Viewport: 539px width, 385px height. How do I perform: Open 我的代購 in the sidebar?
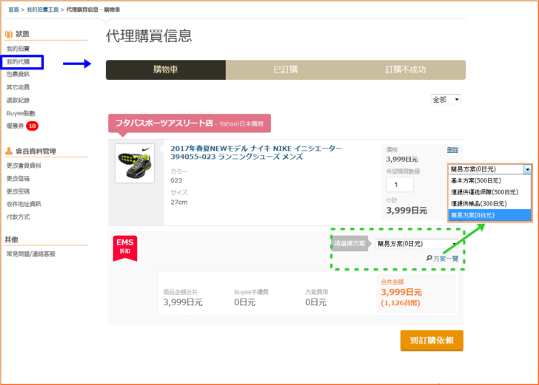click(19, 62)
